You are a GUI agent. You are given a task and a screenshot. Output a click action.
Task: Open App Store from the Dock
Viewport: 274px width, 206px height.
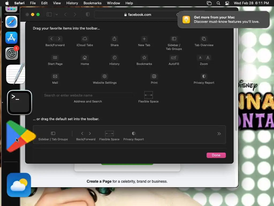point(11,38)
